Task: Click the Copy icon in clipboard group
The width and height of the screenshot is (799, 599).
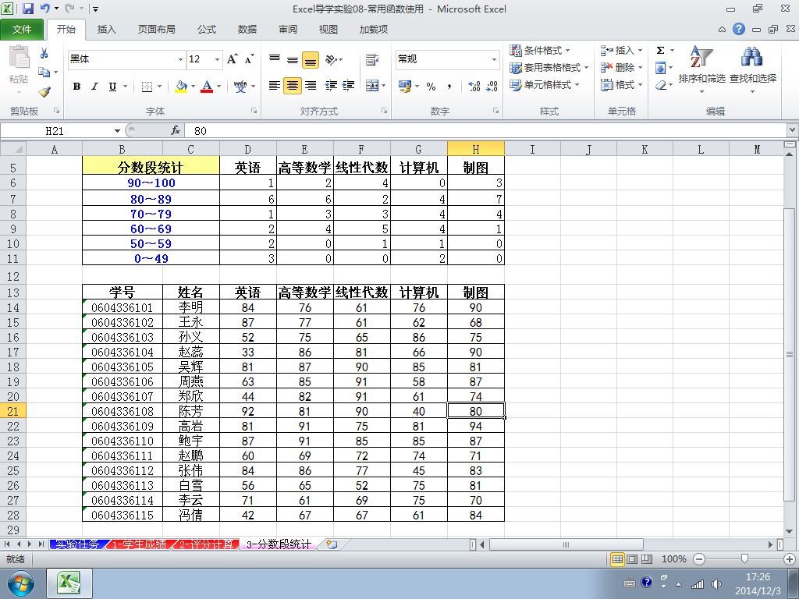Action: [44, 73]
